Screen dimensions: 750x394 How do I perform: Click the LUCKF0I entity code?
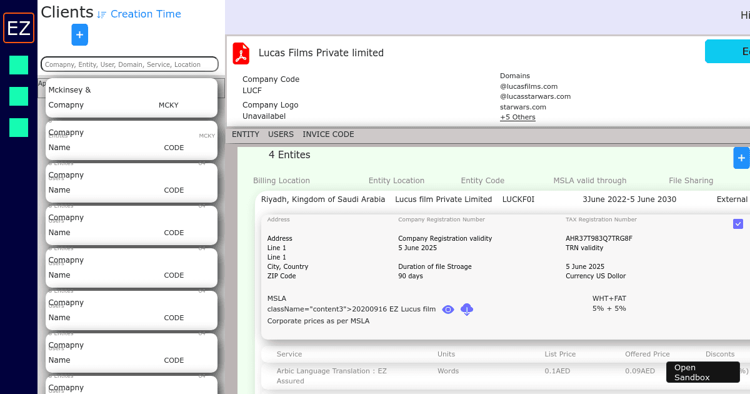click(x=519, y=200)
